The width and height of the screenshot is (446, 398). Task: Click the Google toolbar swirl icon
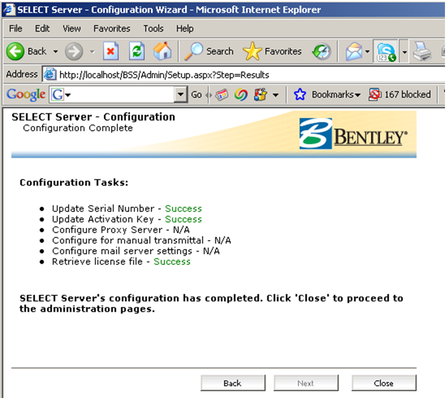pos(241,95)
